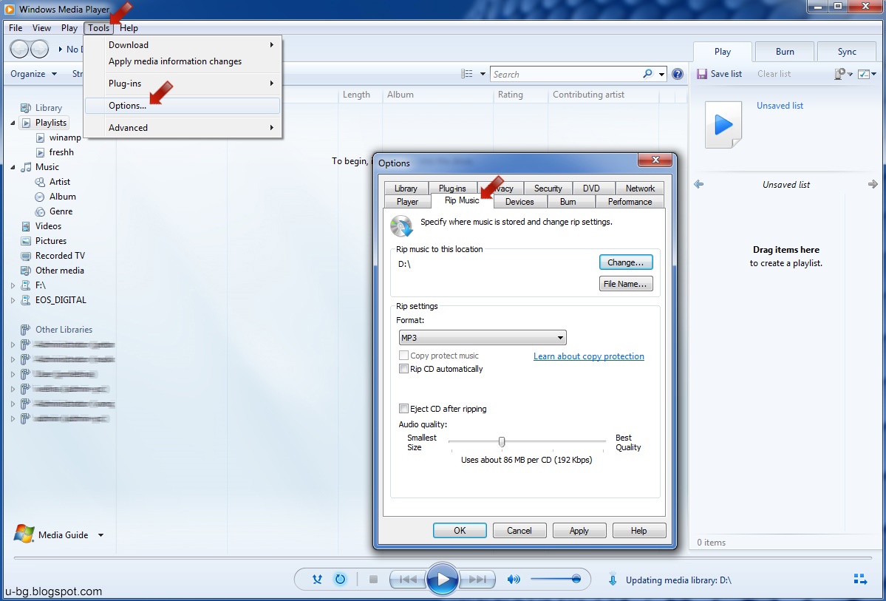Select the freshh playlist
The image size is (886, 601).
point(61,152)
